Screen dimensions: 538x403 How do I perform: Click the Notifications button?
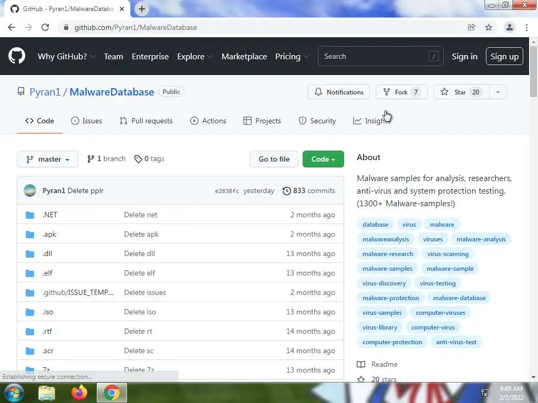pyautogui.click(x=339, y=92)
